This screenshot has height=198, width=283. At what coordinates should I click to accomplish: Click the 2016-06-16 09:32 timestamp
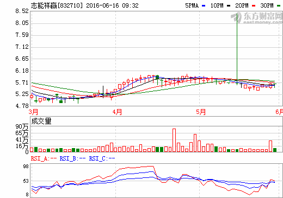coord(112,5)
